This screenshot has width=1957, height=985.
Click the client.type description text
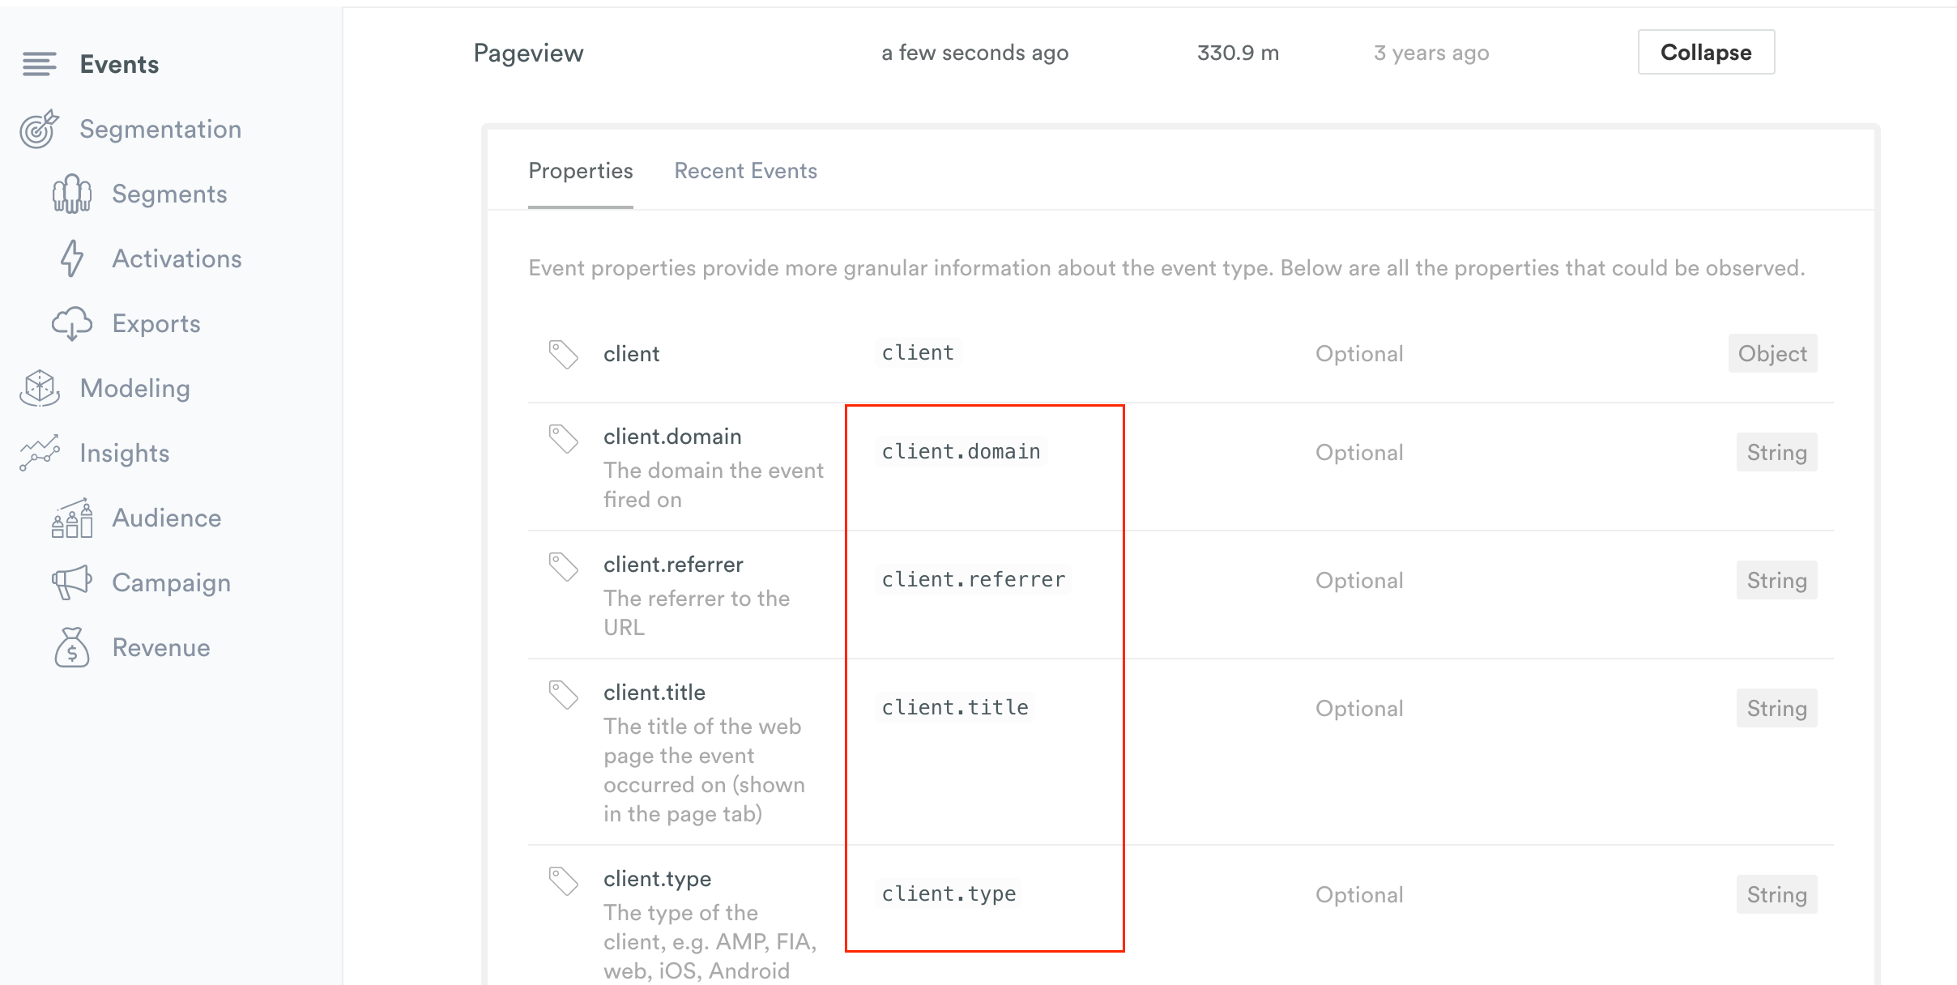click(x=710, y=942)
